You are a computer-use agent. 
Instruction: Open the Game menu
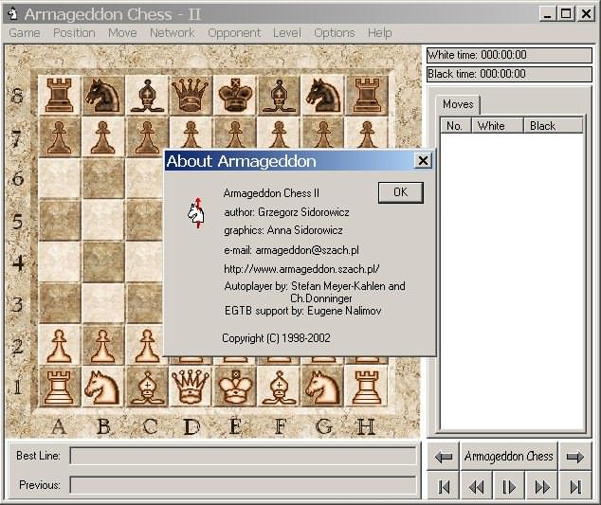(24, 33)
